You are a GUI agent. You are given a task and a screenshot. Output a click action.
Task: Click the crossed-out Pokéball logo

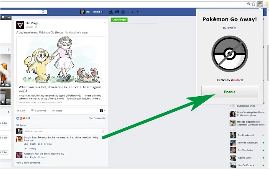click(x=230, y=54)
